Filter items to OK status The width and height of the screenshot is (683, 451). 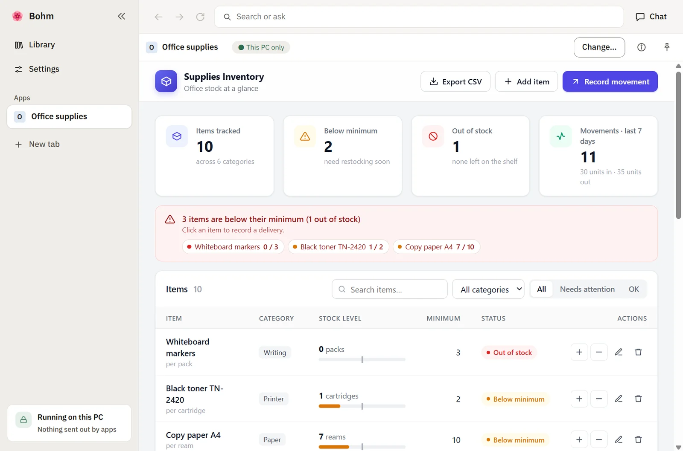pyautogui.click(x=634, y=289)
